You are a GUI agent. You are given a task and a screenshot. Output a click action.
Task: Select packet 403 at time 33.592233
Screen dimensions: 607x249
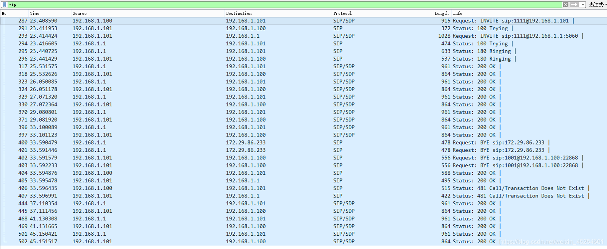click(x=303, y=165)
